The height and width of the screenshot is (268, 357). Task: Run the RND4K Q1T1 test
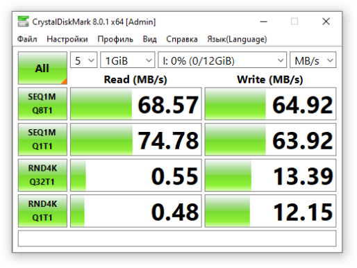[42, 211]
